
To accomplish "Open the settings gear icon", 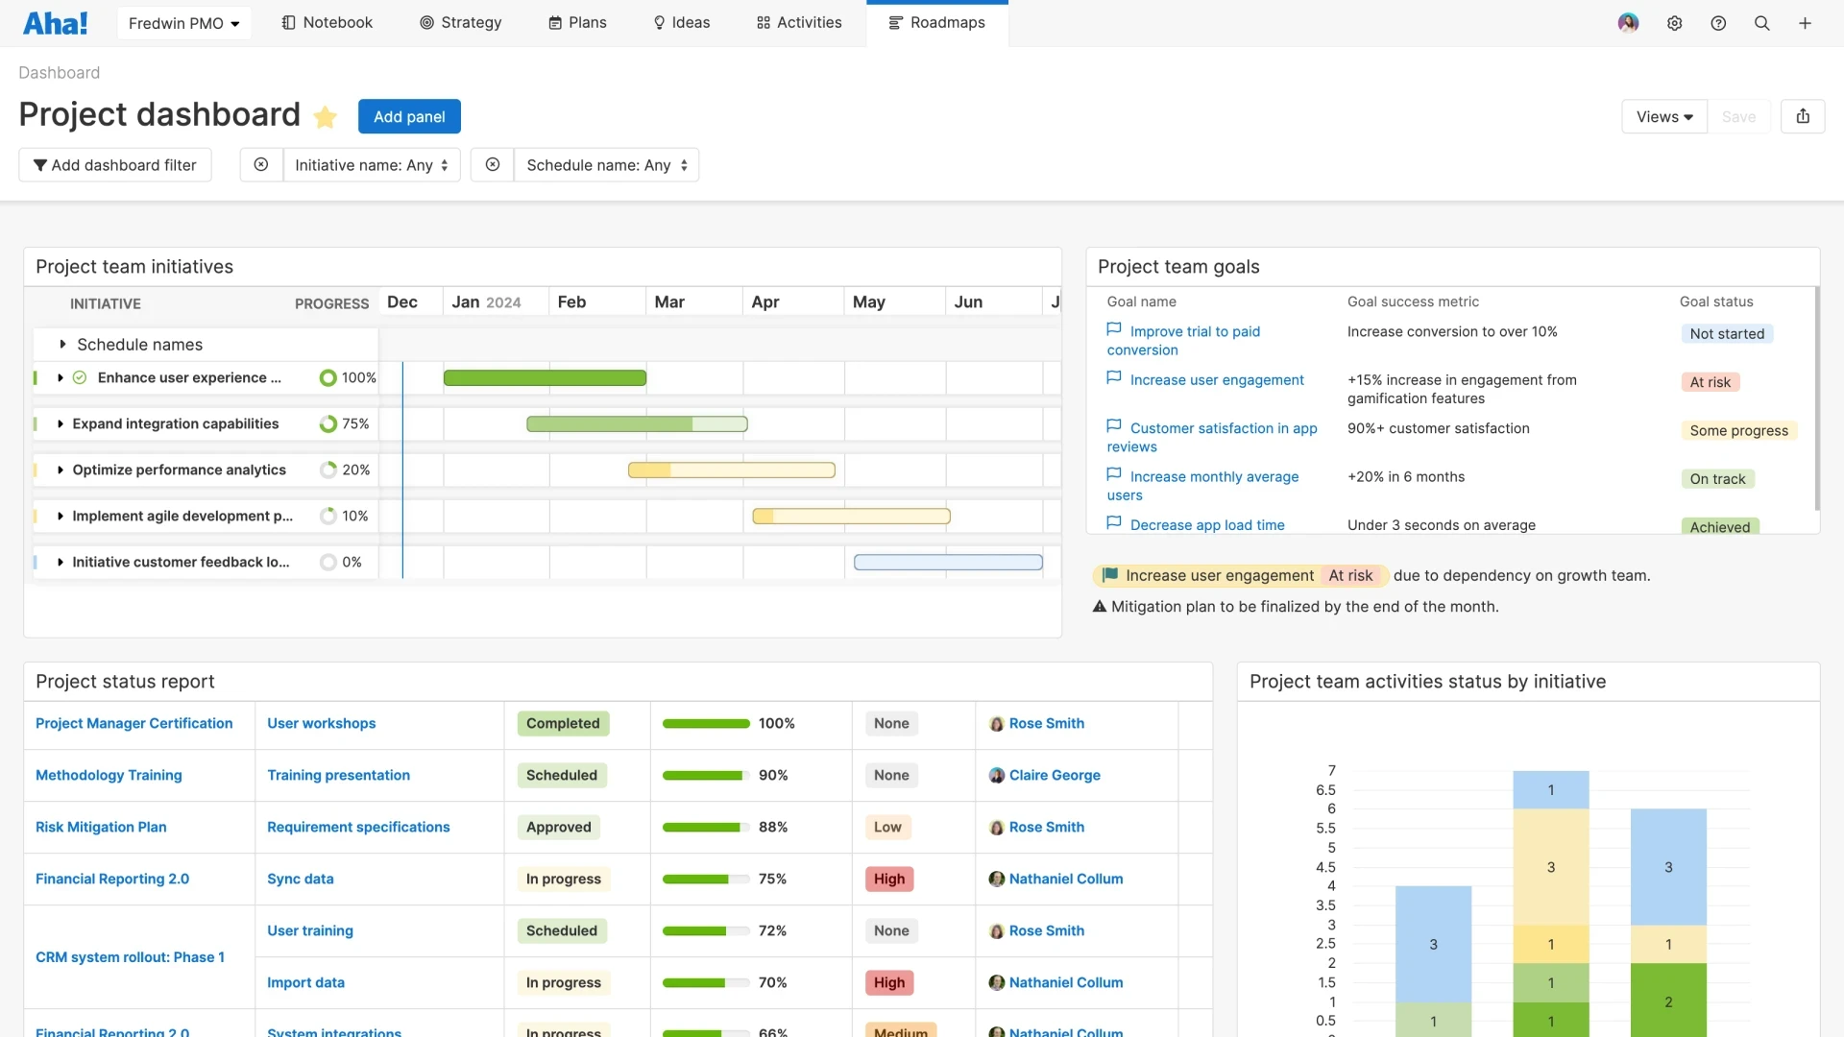I will 1675,22.
